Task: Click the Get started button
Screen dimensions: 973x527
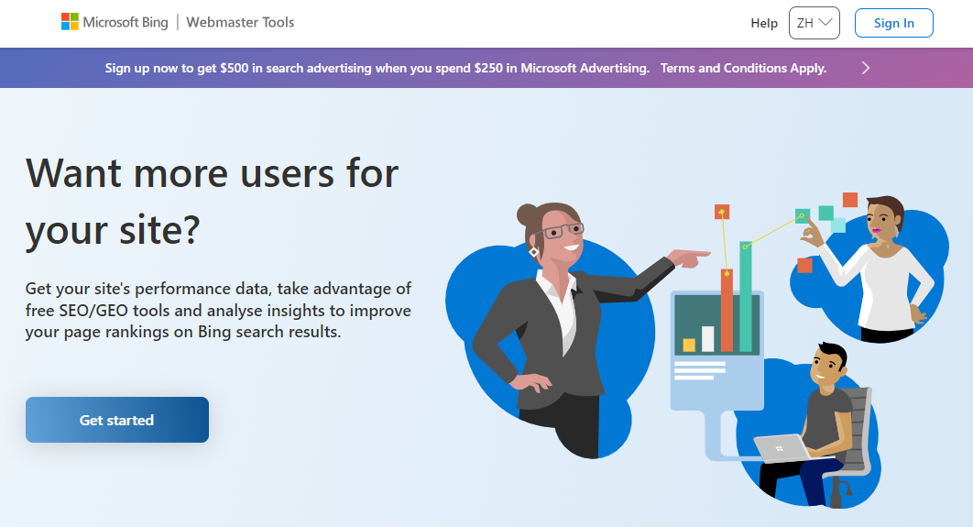Action: [x=117, y=420]
